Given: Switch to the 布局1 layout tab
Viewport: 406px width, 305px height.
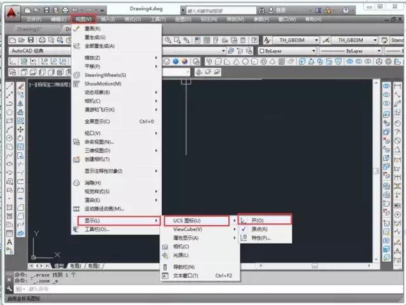Looking at the screenshot, I should tap(75, 266).
